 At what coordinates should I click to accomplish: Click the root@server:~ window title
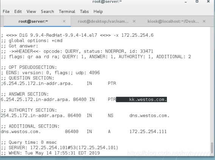(x=107, y=2)
